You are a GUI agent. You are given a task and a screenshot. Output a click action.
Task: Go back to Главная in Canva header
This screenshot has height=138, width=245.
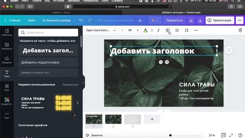coord(12,20)
